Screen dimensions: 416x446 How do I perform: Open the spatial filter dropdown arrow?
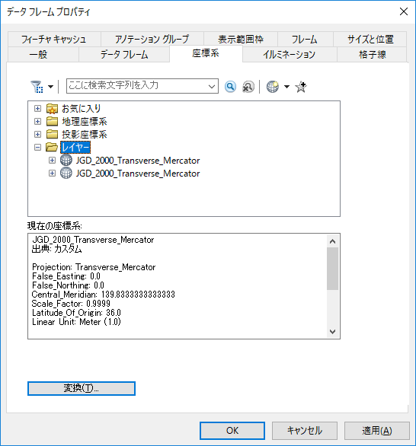50,87
